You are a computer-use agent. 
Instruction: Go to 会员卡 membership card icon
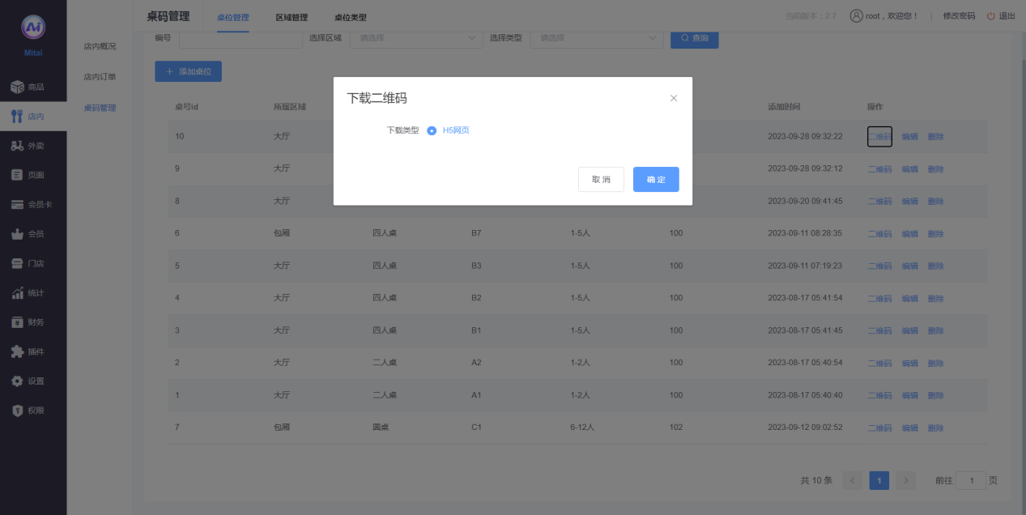pos(17,205)
